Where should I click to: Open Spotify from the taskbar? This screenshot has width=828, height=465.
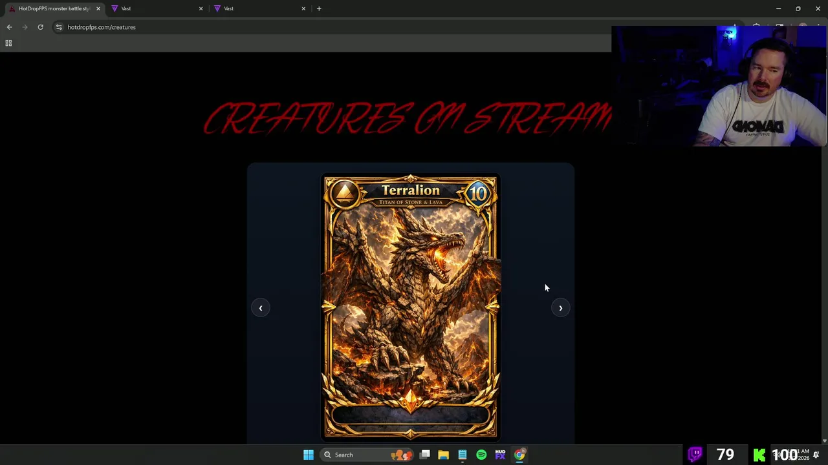[x=481, y=455]
